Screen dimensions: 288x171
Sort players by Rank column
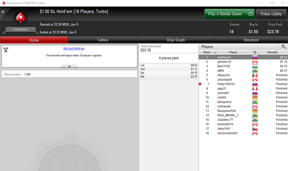[208, 52]
